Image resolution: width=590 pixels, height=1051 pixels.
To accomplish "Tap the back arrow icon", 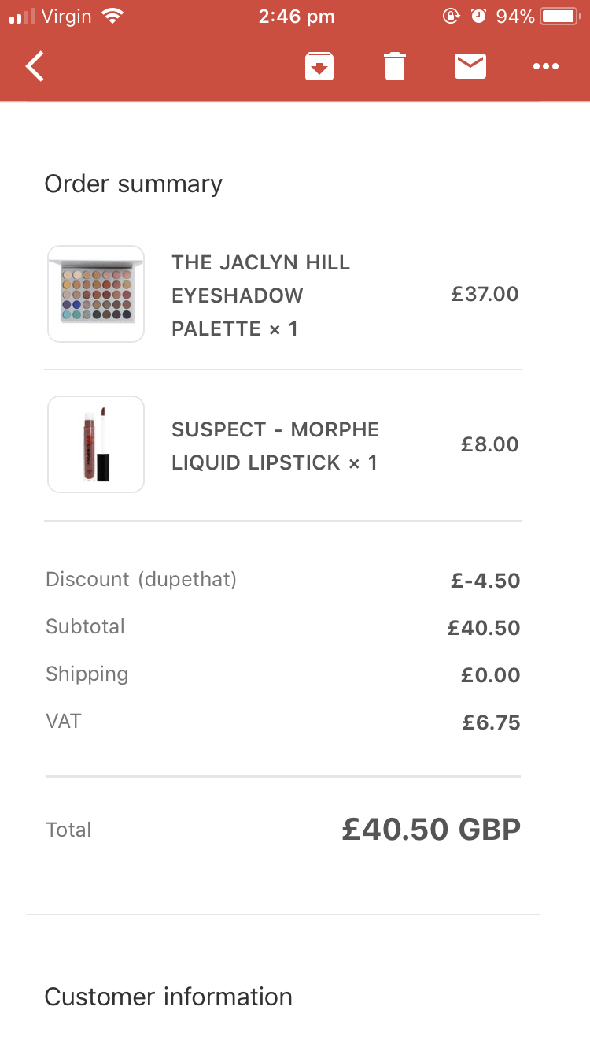I will [35, 66].
